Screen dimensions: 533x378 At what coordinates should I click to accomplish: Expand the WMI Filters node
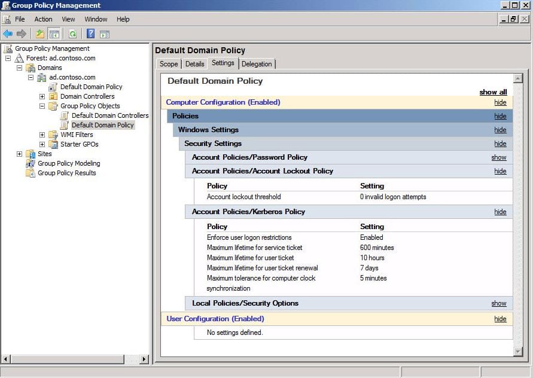(42, 135)
